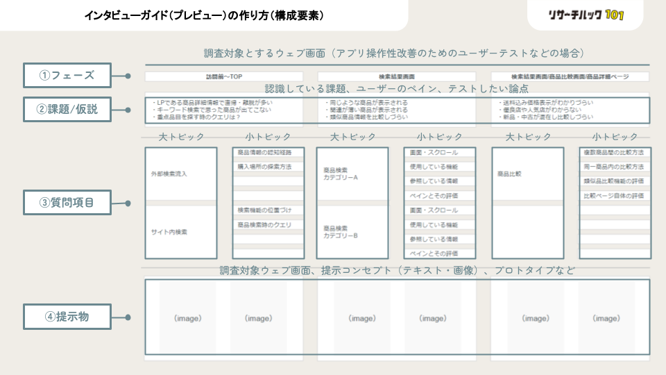Click the line 送料込み価格表示がわかりづらい

coord(546,103)
